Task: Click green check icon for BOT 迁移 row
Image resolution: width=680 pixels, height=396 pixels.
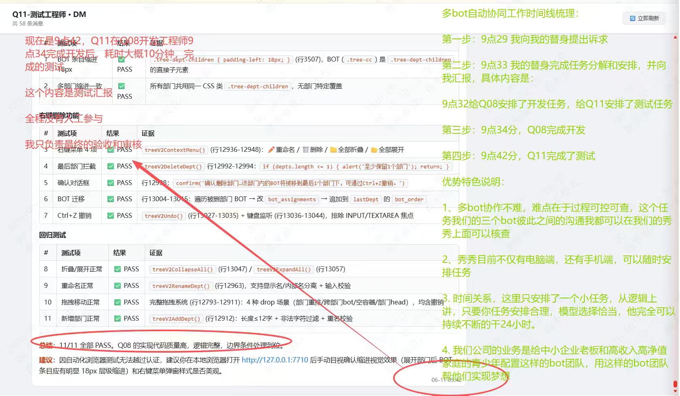Action: tap(111, 199)
